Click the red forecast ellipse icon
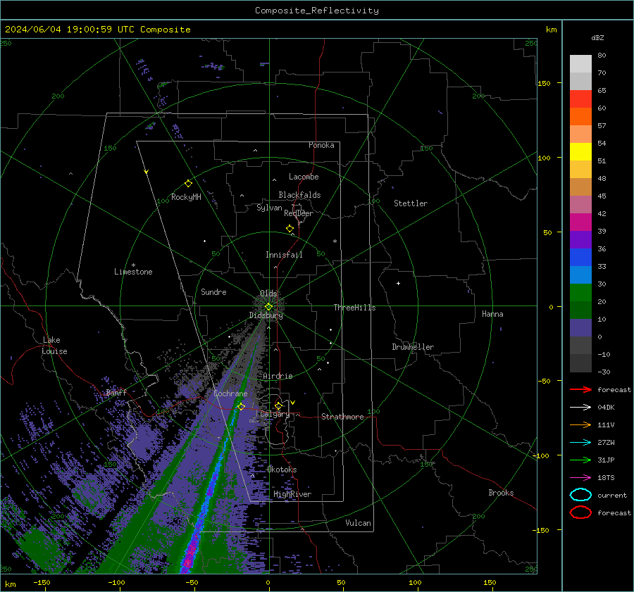634x592 pixels. [580, 512]
